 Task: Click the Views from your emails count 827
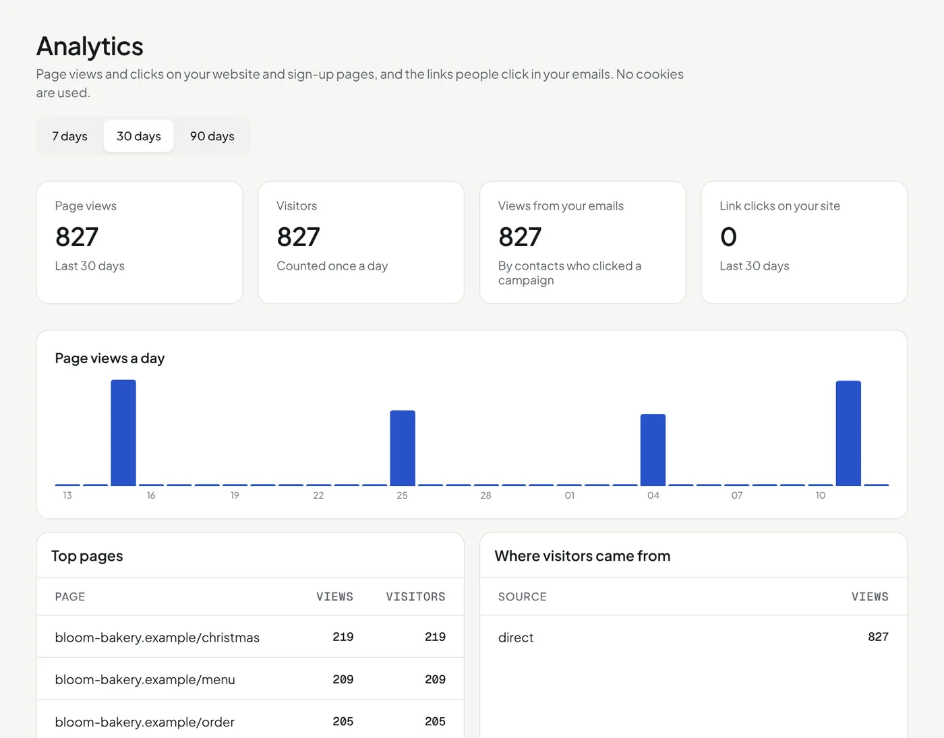tap(520, 237)
